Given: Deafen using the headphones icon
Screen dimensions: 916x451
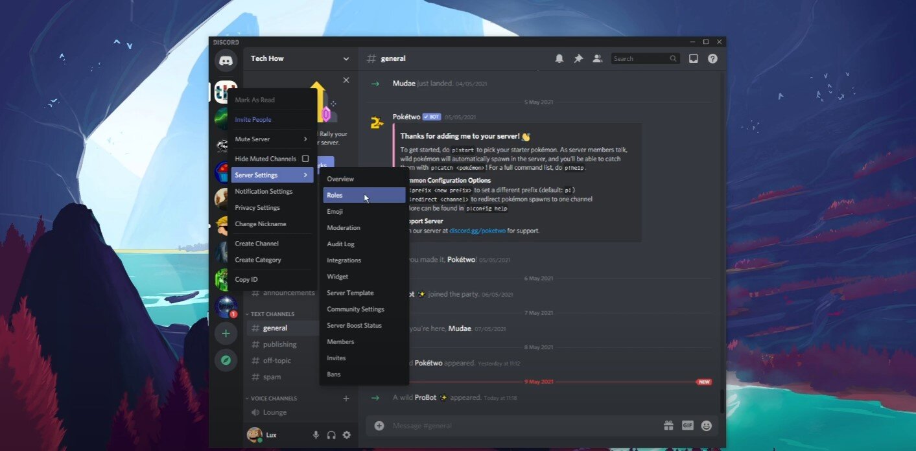Looking at the screenshot, I should pos(331,435).
